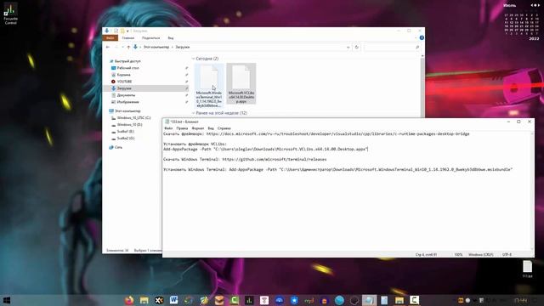Select the Microsoft.VCLibs Desktop appx file
544x306 pixels.
click(x=241, y=83)
